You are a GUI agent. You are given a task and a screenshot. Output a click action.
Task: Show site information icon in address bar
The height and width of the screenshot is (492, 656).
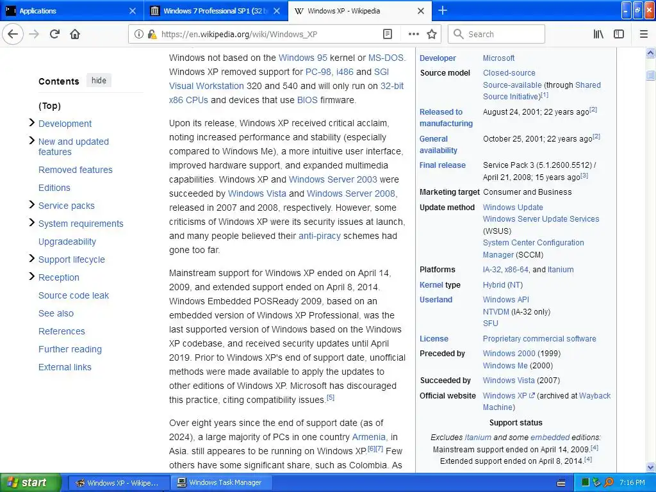[138, 34]
